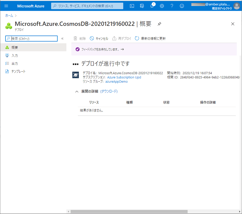Go to ホーム breadcrumb link
The height and width of the screenshot is (214, 242).
pyautogui.click(x=9, y=15)
